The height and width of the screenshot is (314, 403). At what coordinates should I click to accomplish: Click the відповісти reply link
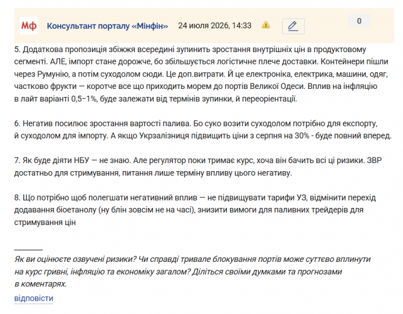coord(34,298)
